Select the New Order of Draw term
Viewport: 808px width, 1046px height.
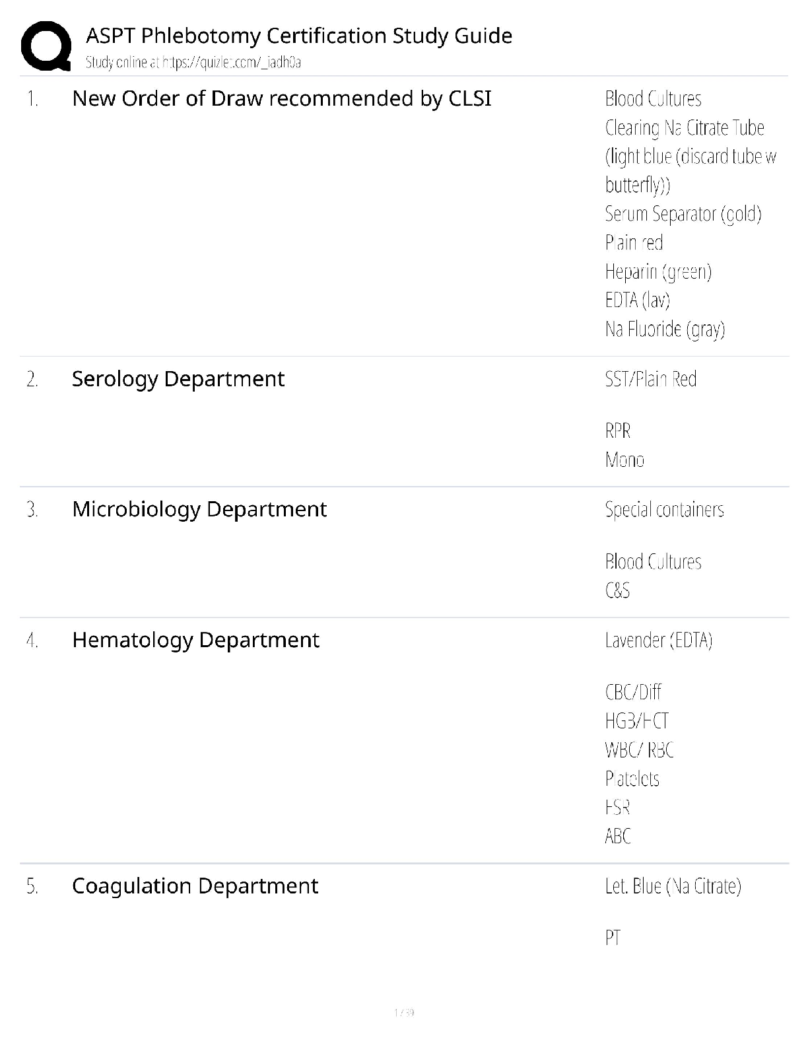click(282, 98)
